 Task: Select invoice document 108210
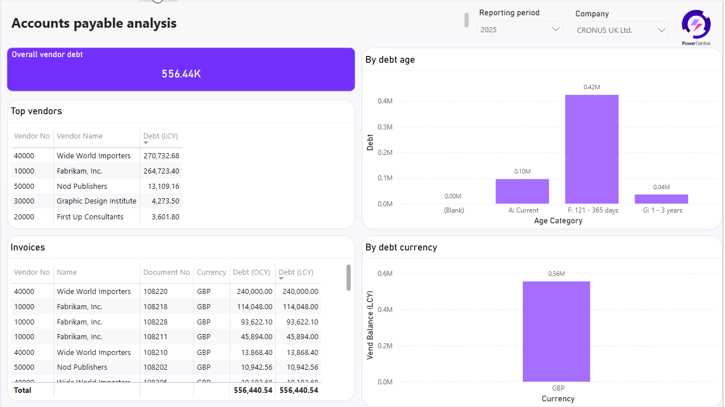coord(155,352)
